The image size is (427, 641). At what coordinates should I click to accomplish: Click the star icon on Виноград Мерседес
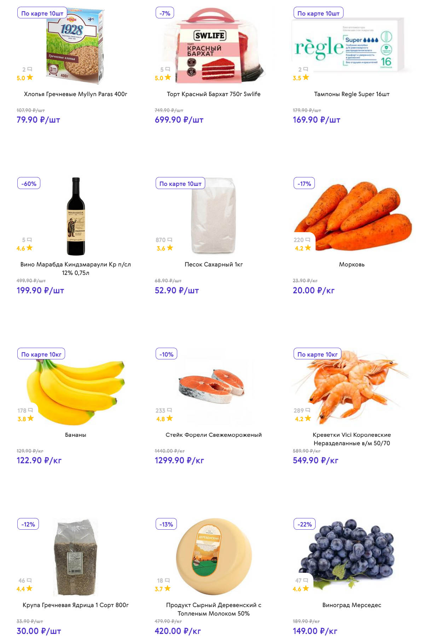coord(306,588)
